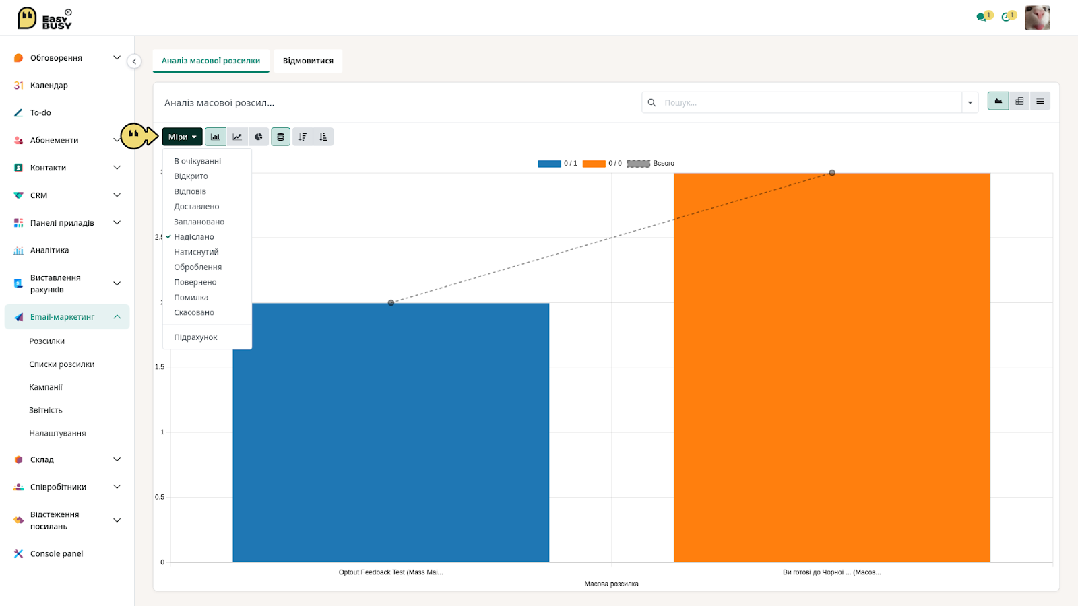Switch to bar chart mode

216,137
